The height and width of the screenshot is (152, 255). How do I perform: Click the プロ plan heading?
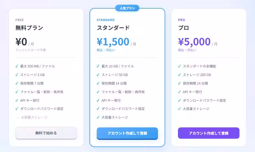pyautogui.click(x=183, y=28)
